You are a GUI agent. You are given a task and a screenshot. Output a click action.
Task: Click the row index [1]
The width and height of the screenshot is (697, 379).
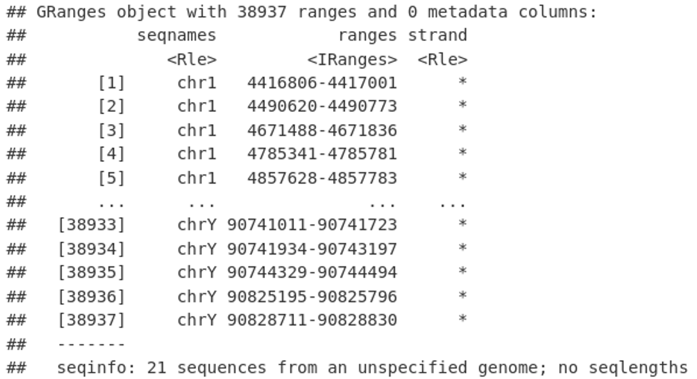tap(112, 83)
